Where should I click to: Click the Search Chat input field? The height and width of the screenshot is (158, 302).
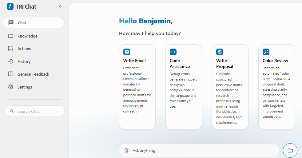click(x=37, y=111)
